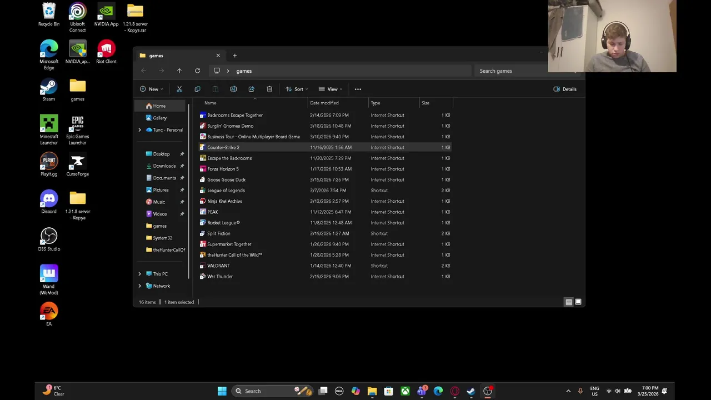The width and height of the screenshot is (711, 400).
Task: Click the navigation pane scrollbar
Action: (189, 191)
